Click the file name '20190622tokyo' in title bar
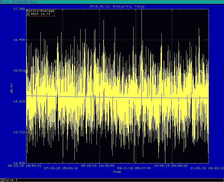This screenshot has width=224, height=182. click(24, 2)
